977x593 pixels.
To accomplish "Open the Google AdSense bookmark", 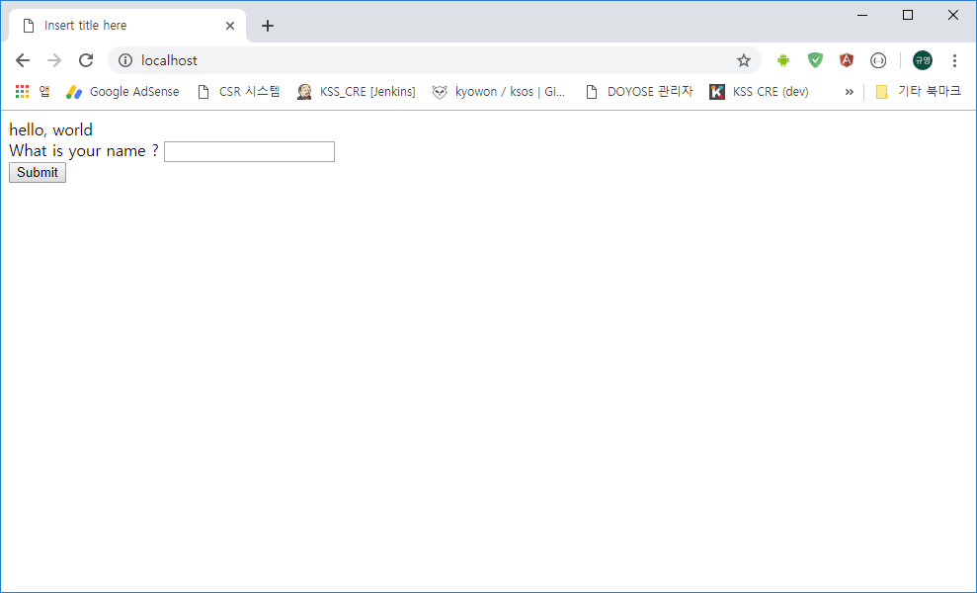I will coord(122,92).
